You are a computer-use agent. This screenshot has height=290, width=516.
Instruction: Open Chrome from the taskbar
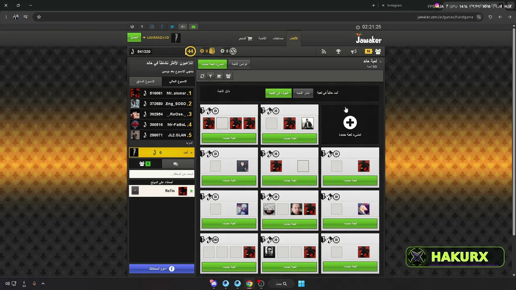pyautogui.click(x=250, y=284)
